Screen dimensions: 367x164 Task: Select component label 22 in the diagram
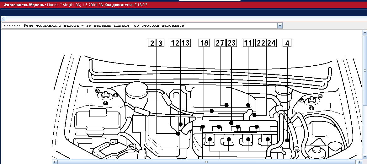[x=261, y=43]
